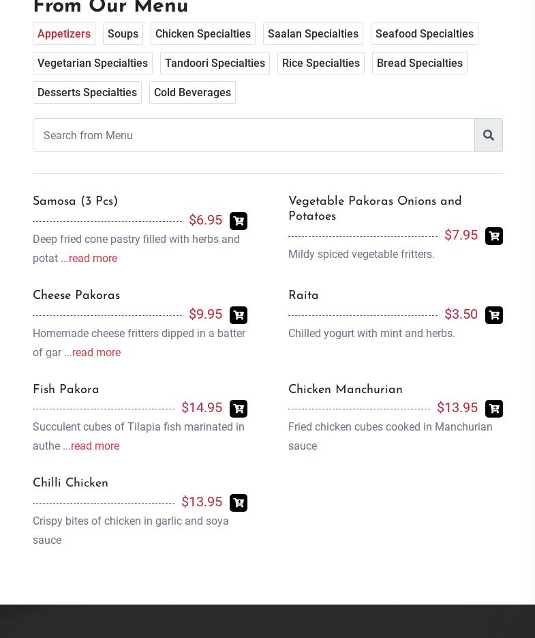The image size is (535, 638).
Task: Show Seafood Specialties menu
Action: click(x=424, y=34)
